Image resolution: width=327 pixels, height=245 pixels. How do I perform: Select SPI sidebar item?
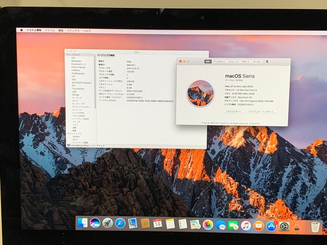click(73, 86)
